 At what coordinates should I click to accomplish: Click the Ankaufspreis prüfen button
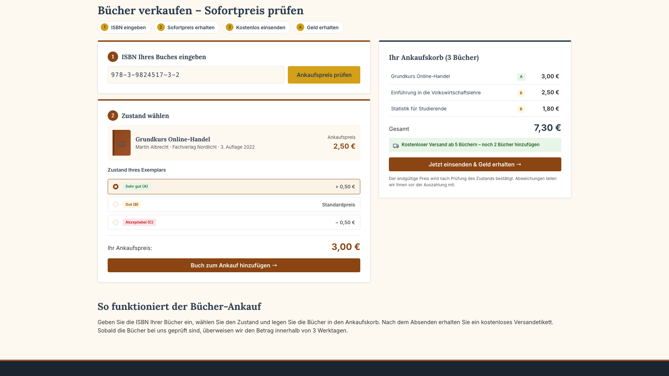pyautogui.click(x=324, y=75)
